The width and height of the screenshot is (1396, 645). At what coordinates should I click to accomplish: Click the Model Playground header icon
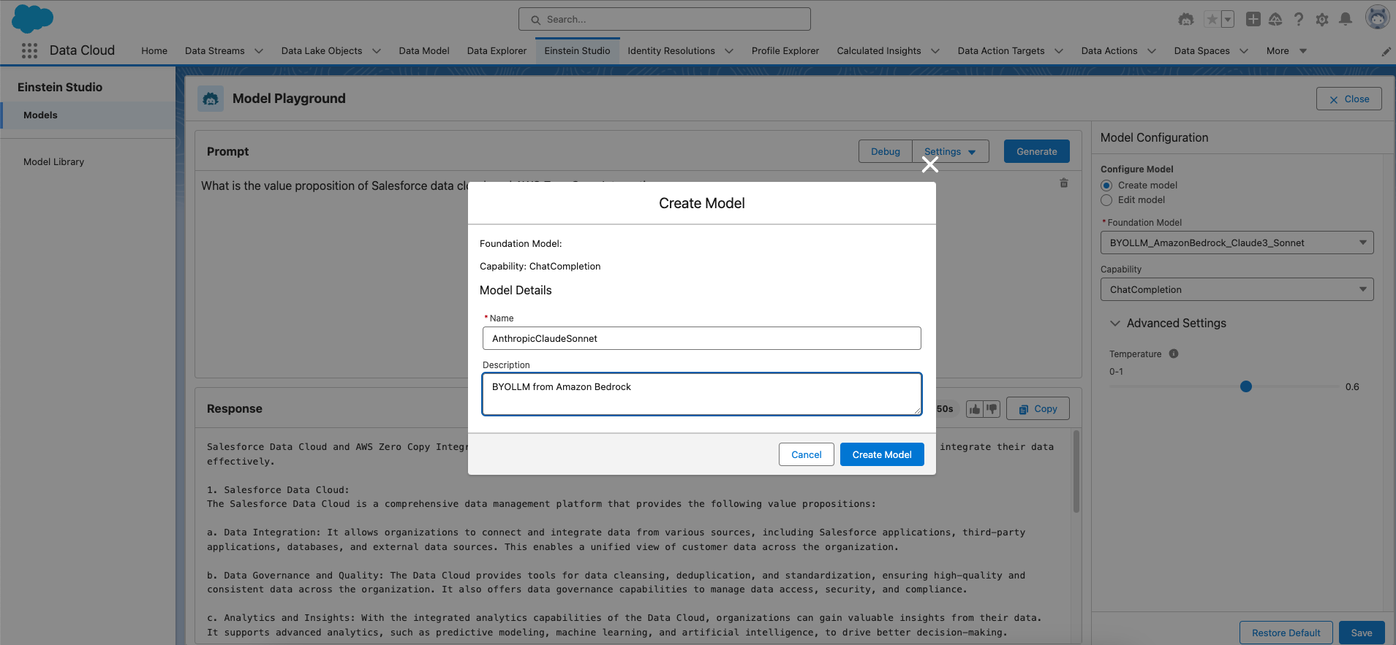coord(211,99)
